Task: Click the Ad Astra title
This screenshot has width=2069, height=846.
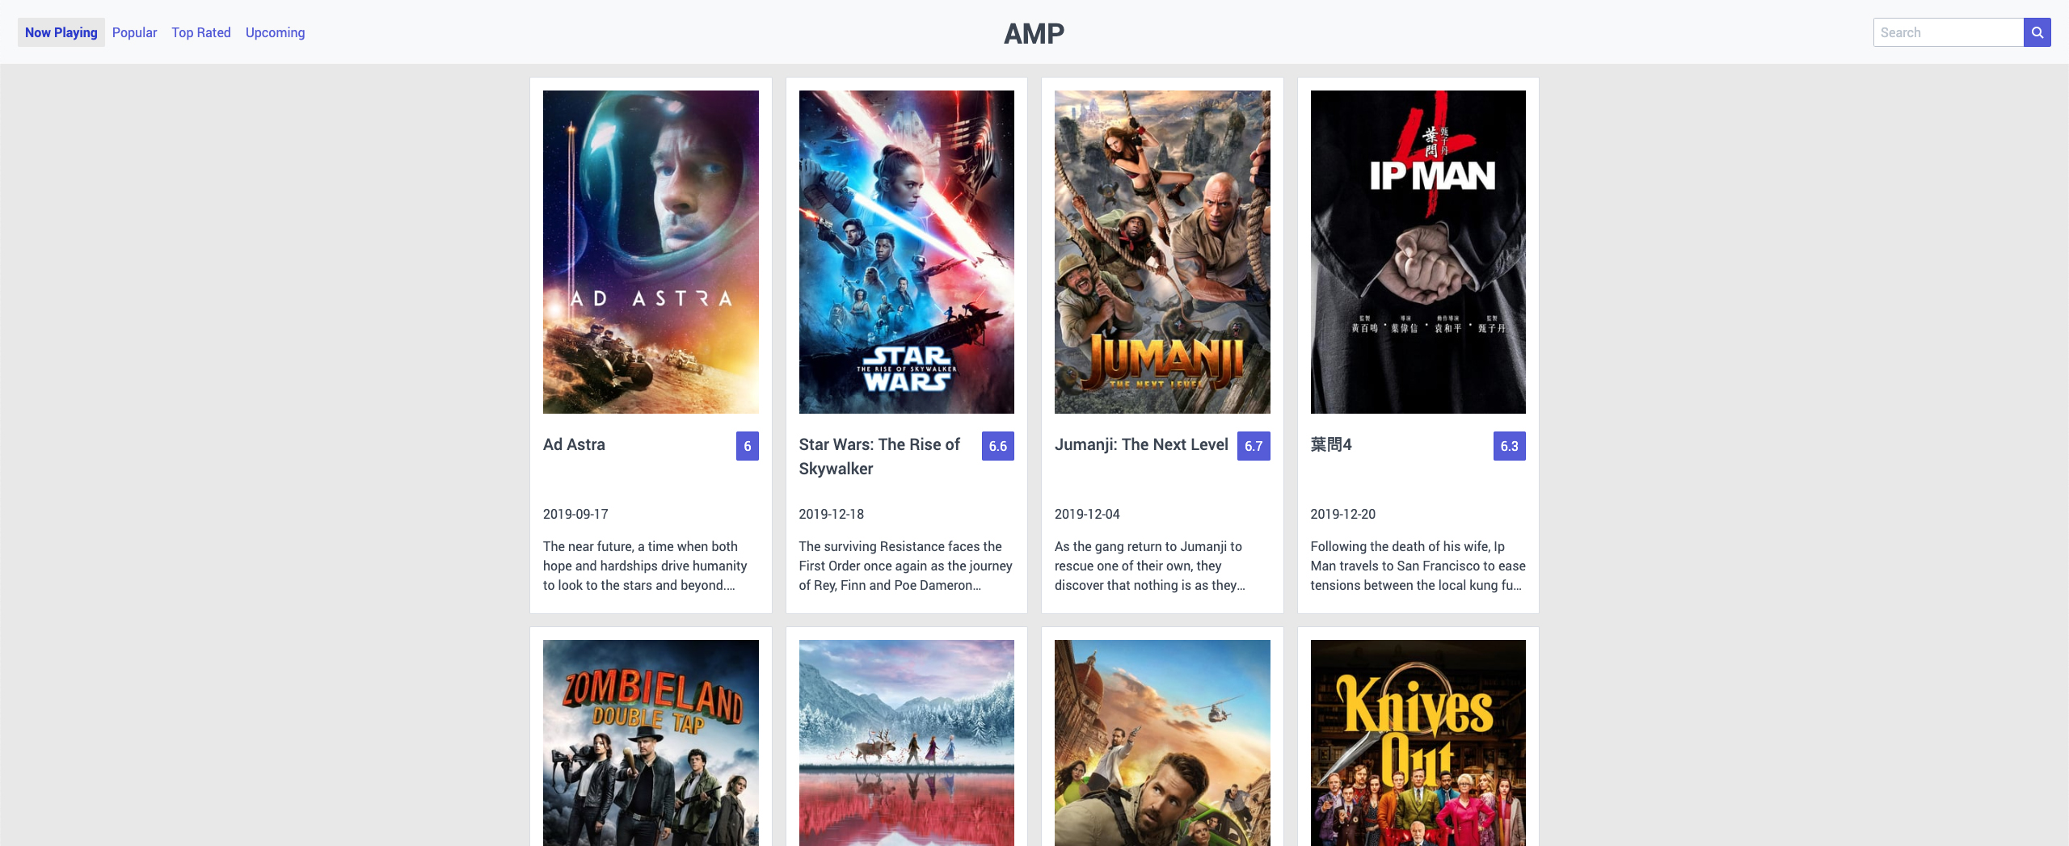Action: click(574, 444)
